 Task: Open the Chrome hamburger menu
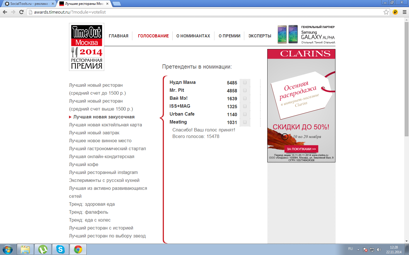pos(404,12)
